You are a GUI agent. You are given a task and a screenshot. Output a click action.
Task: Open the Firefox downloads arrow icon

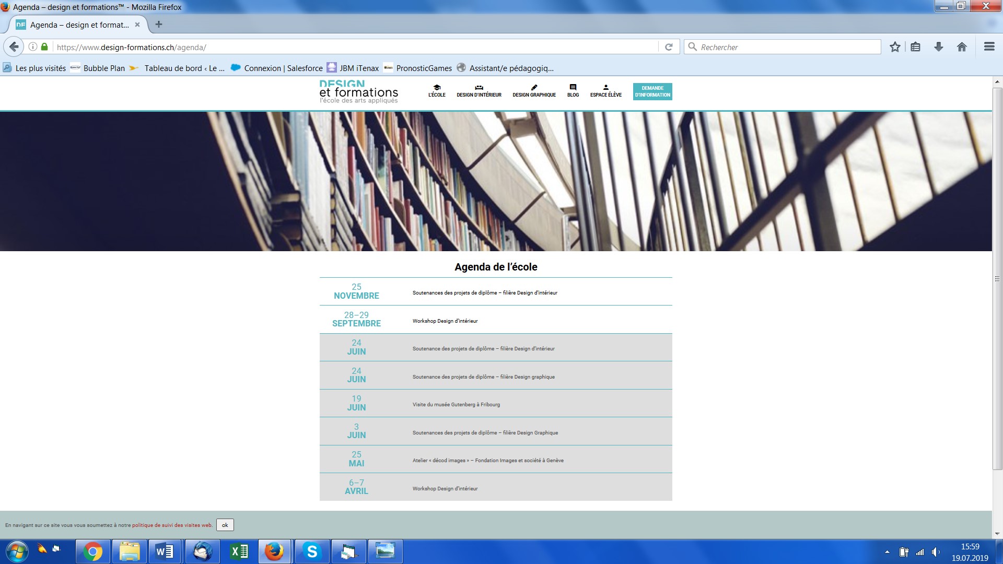point(939,47)
